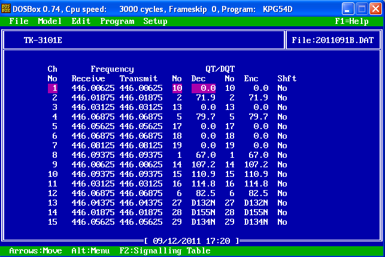Click channel number 6 row
385x257 pixels.
[54, 136]
